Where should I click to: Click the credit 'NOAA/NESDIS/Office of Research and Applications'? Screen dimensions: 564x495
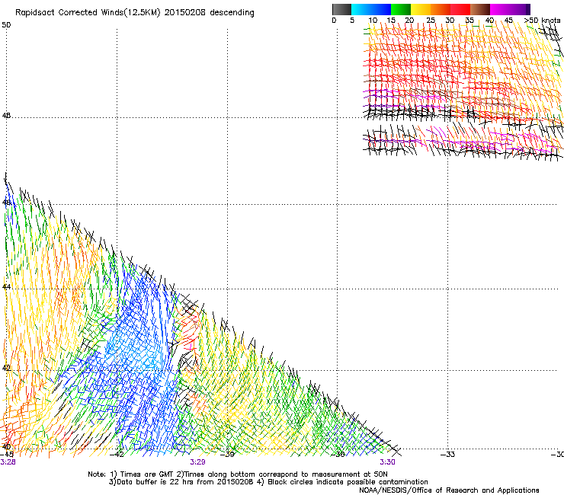click(x=449, y=490)
